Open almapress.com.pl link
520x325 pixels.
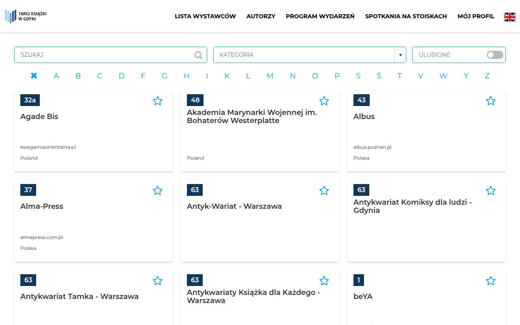41,237
